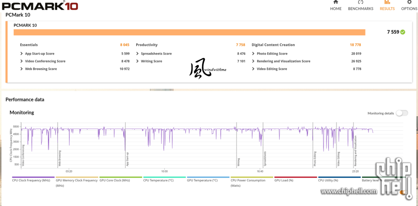Select the Writing marker in the chart
Image resolution: width=418 pixels, height=206 pixels.
239,162
